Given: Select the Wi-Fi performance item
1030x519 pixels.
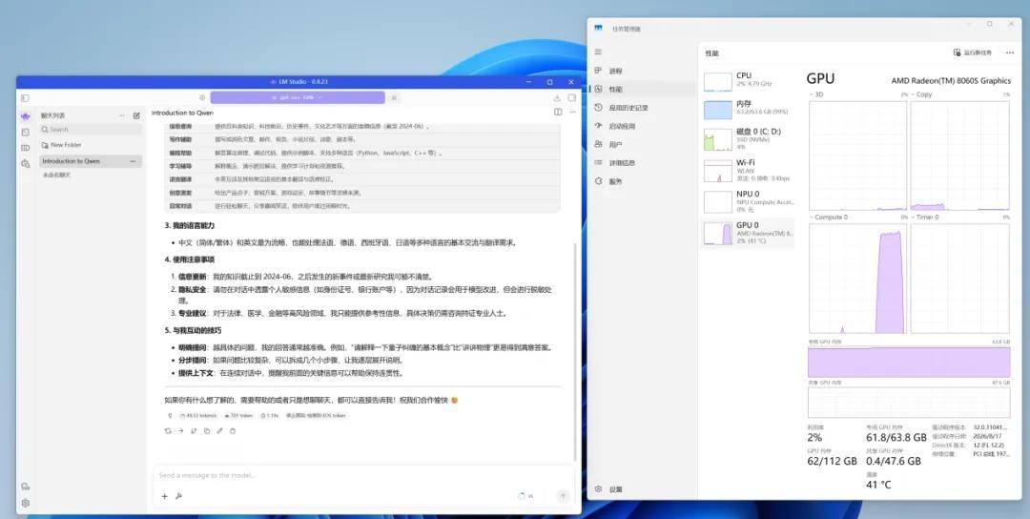Looking at the screenshot, I should coord(749,170).
